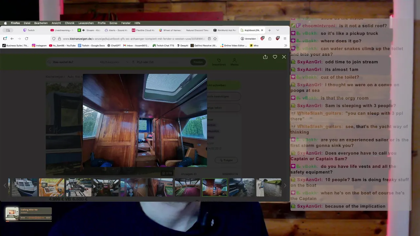The width and height of the screenshot is (420, 236).
Task: Open tracking protection shield in address bar
Action: (54, 39)
